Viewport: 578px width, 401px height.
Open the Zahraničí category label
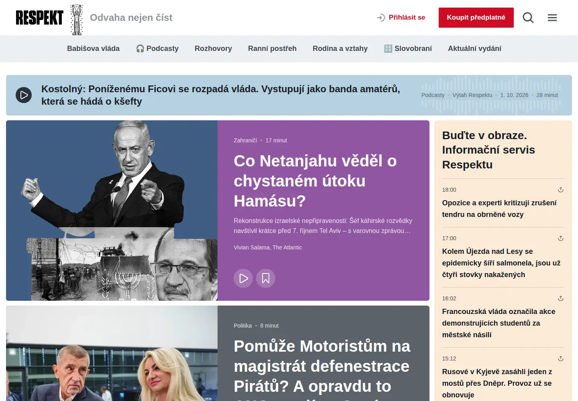245,140
